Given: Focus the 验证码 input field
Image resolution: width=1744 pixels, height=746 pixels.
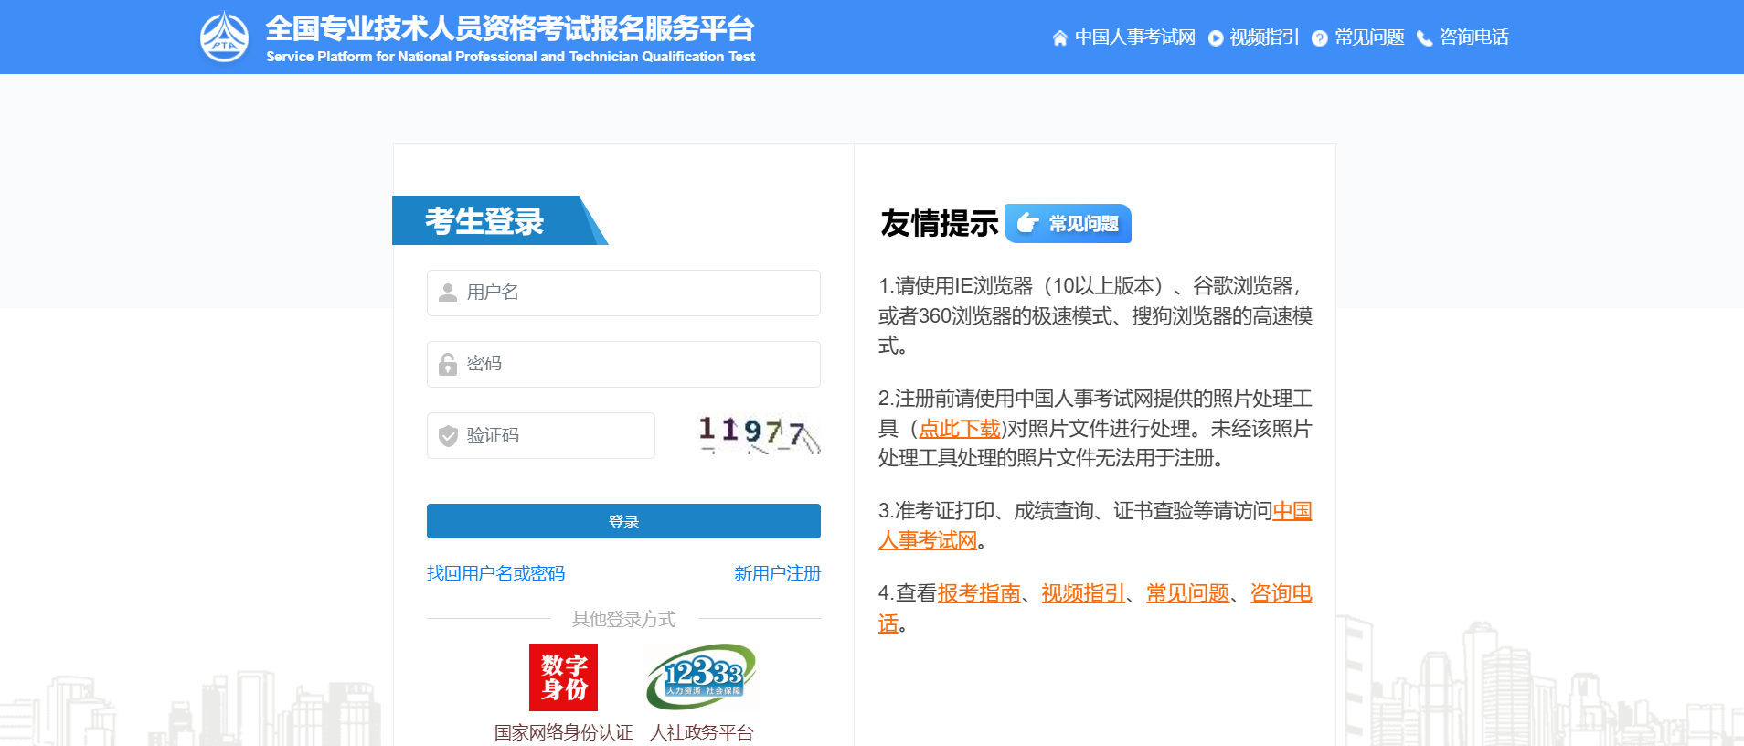Looking at the screenshot, I should [x=558, y=435].
